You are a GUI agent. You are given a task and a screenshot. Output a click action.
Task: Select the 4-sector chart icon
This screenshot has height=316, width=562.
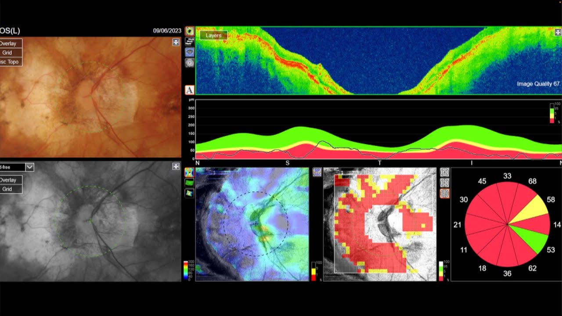click(444, 172)
